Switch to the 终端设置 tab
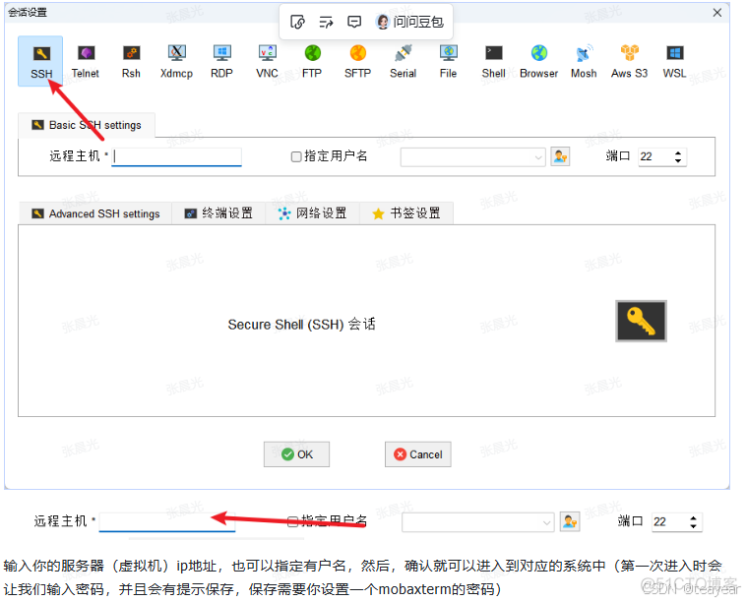Viewport: 747px width, 602px height. tap(218, 213)
